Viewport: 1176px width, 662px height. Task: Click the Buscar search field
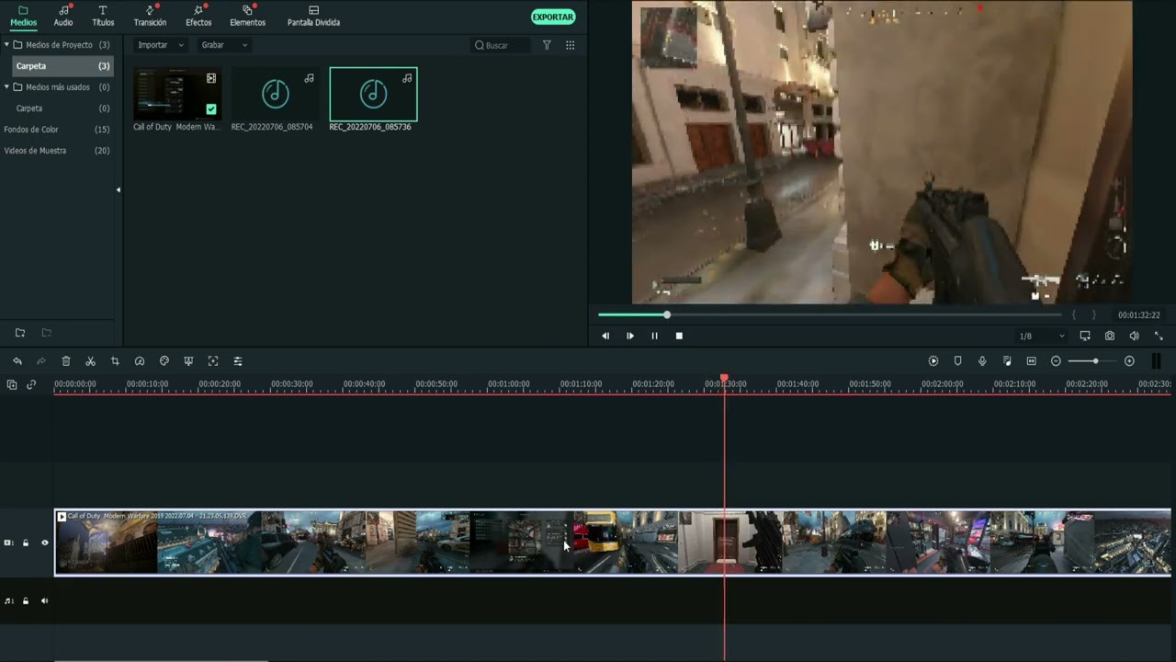point(501,45)
